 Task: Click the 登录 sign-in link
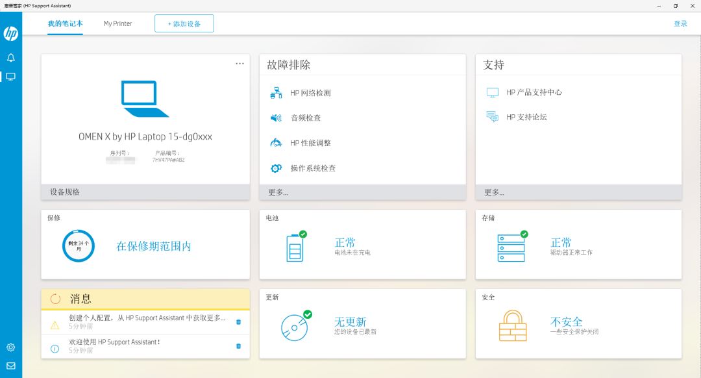coord(680,24)
